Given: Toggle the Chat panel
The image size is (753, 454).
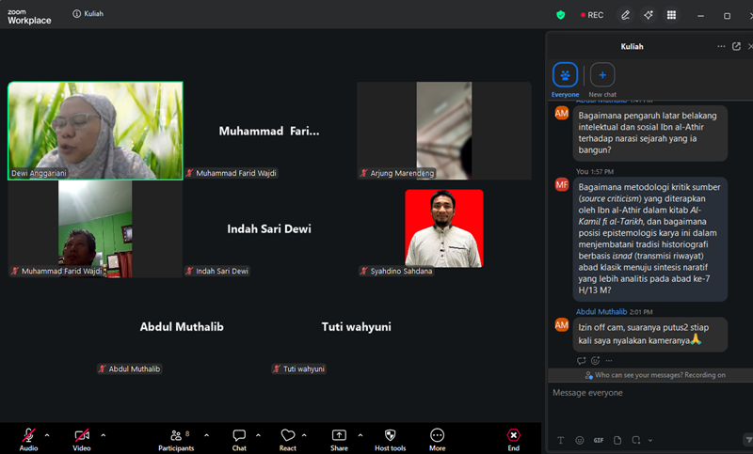Looking at the screenshot, I should click(239, 439).
